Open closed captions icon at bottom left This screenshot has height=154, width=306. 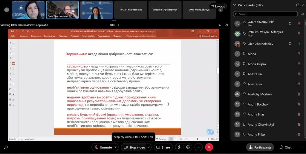(x=6, y=147)
